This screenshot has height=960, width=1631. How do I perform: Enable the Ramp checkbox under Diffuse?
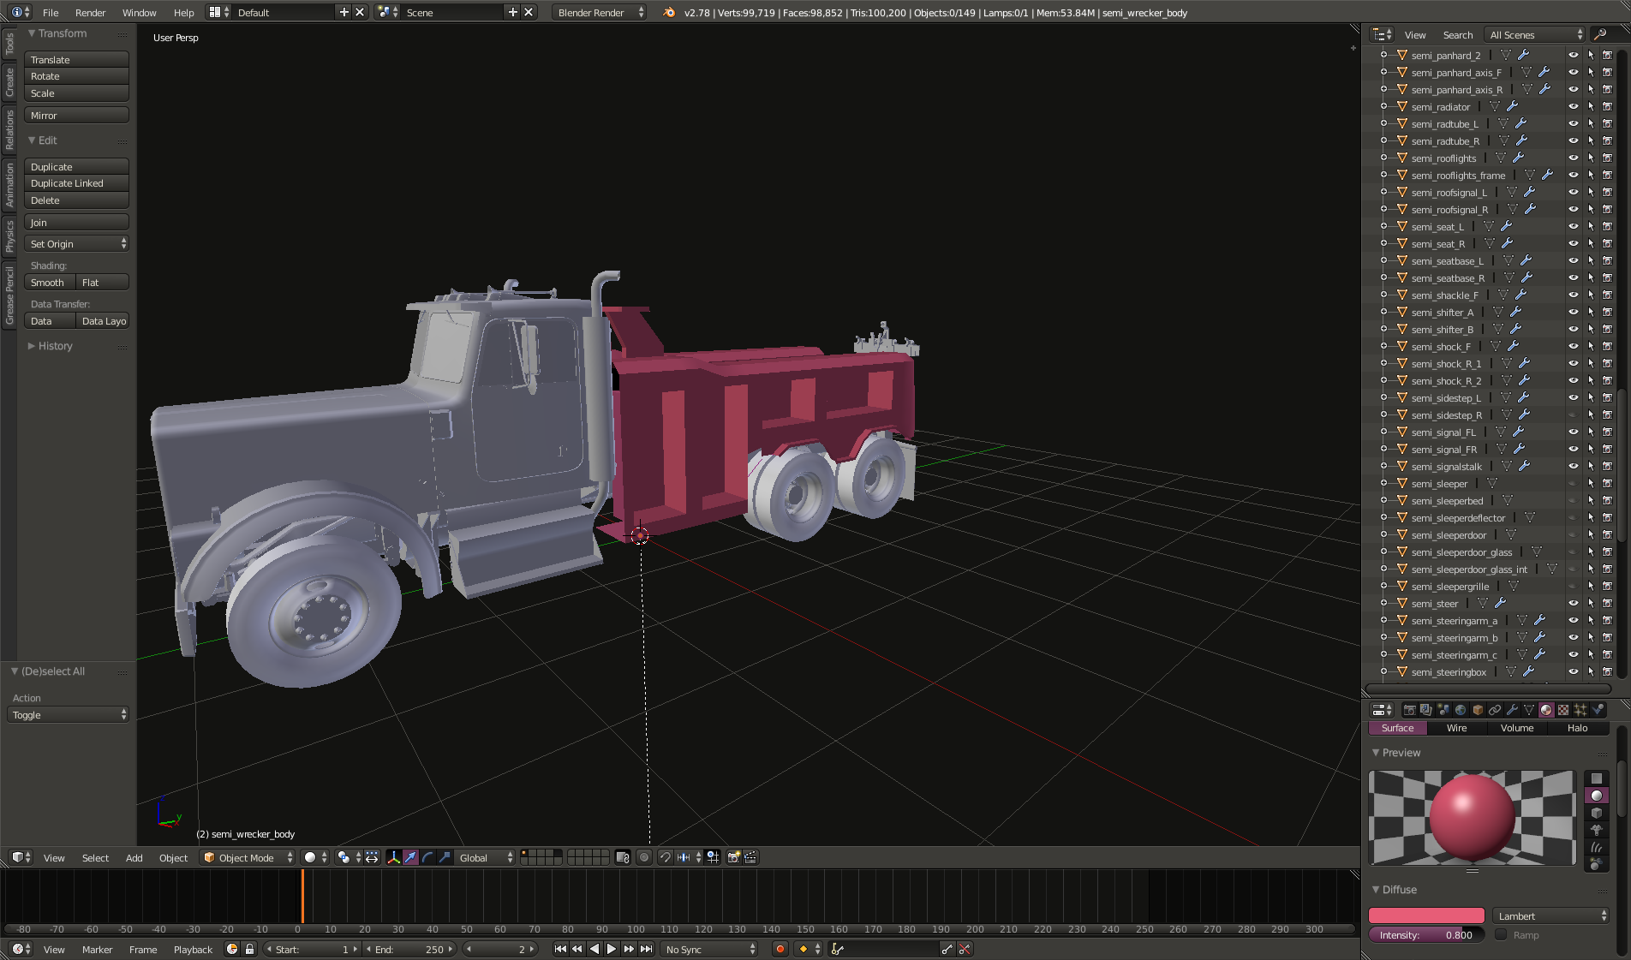[x=1501, y=935]
